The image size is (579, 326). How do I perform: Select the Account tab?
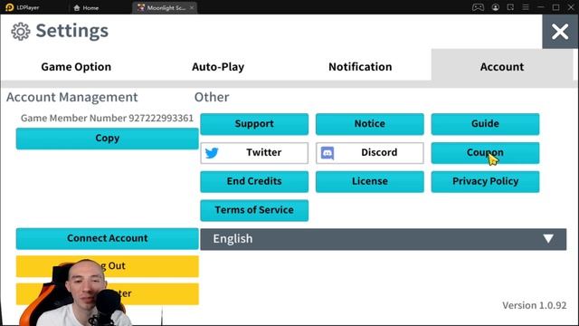click(x=502, y=67)
